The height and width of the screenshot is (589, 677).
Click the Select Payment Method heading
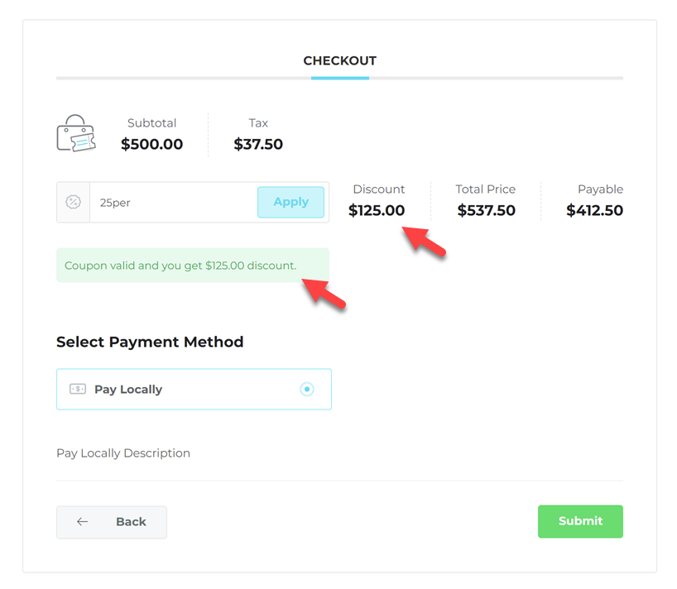pyautogui.click(x=150, y=342)
